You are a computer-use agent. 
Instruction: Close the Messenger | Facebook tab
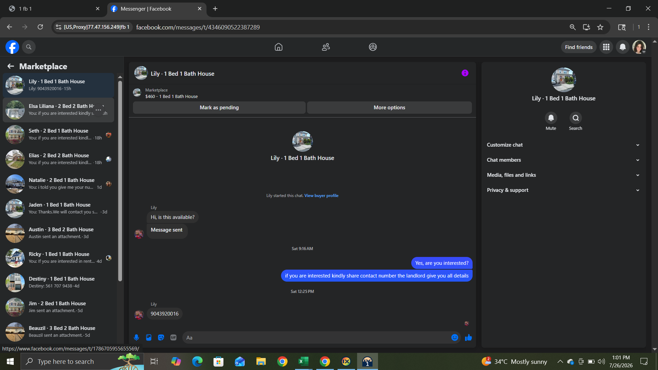(200, 9)
